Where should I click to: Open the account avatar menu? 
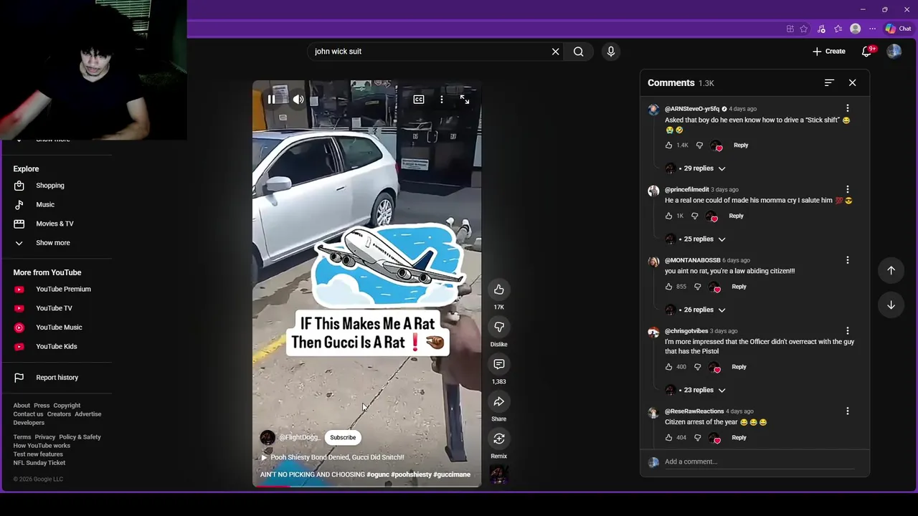(894, 52)
